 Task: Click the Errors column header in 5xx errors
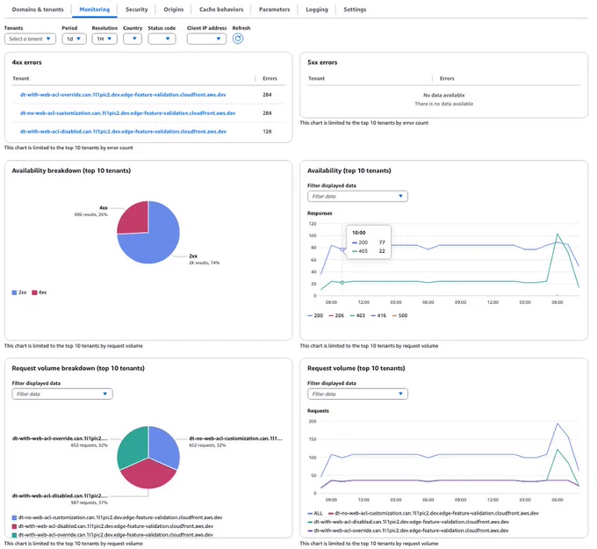point(447,78)
